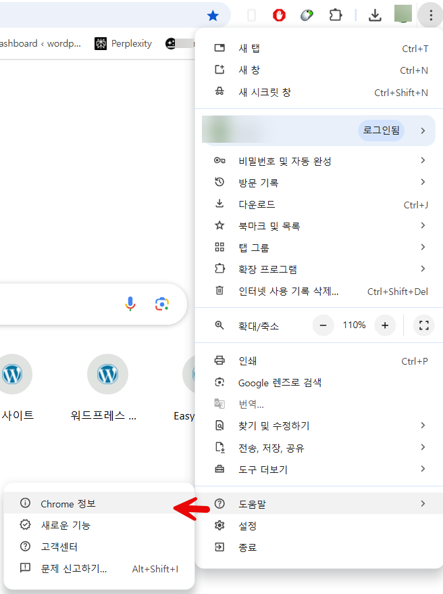Click the 확대/축소 magnifier icon

[219, 325]
